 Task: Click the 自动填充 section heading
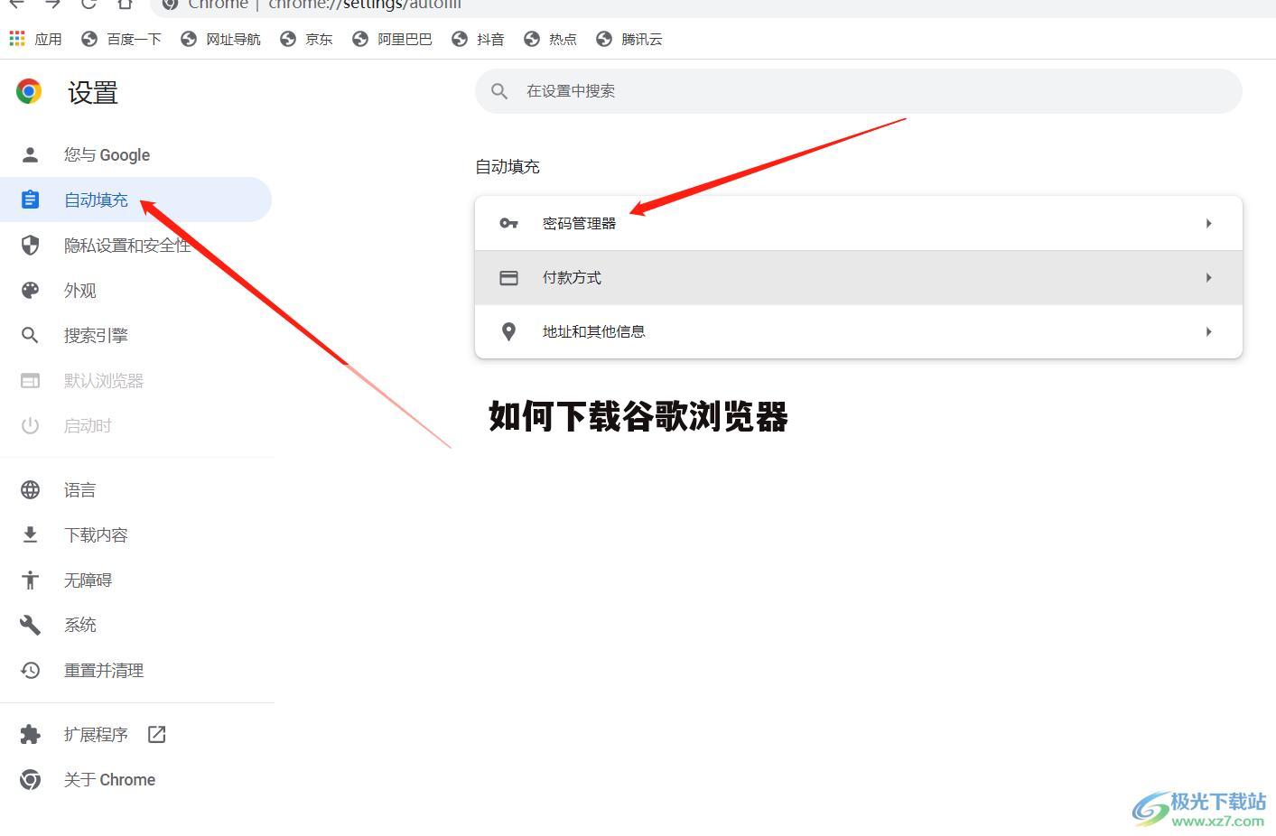[508, 166]
